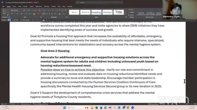Open the View ribbon tab

[x=59, y=6]
